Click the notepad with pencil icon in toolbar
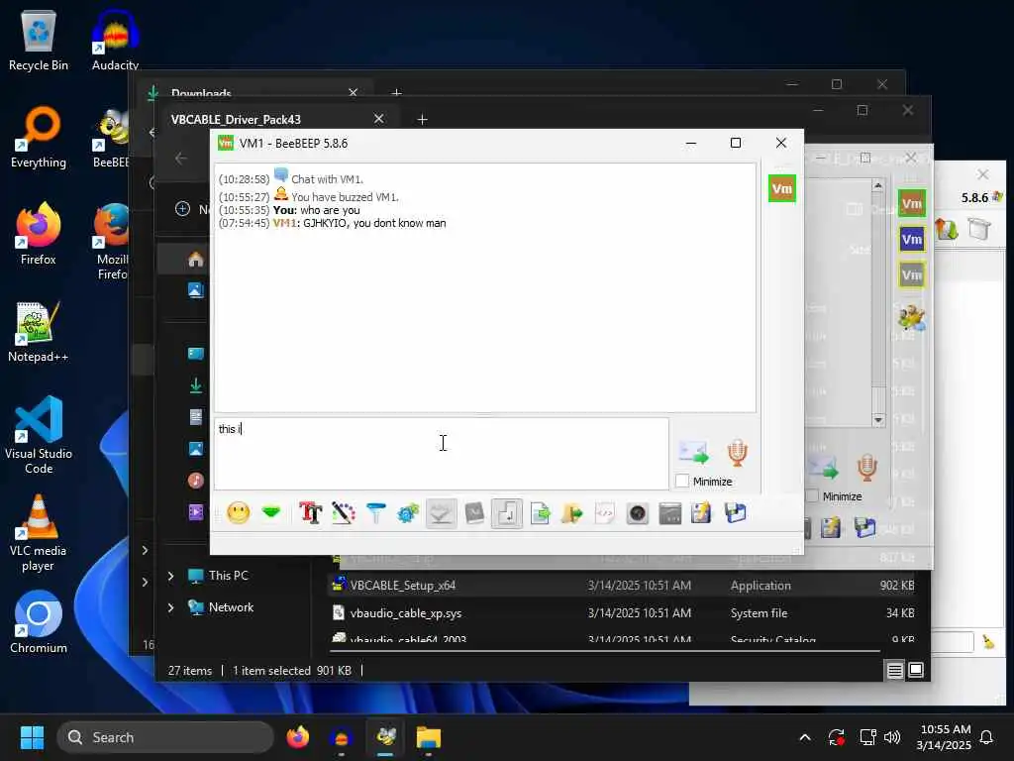Screen dimensions: 1014x761 (x=702, y=514)
